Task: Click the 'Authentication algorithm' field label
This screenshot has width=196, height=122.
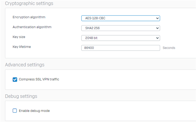Action: (32, 27)
